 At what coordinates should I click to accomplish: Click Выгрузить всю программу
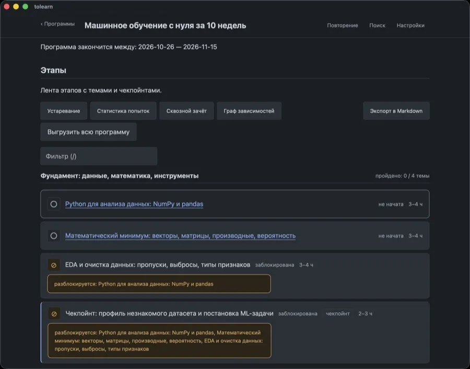click(88, 132)
